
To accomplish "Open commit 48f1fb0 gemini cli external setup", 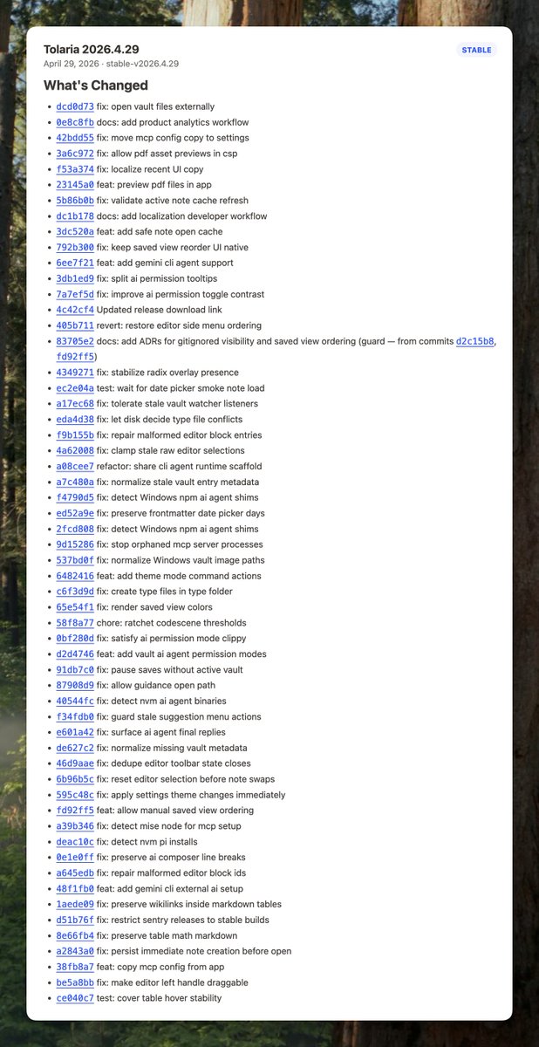I will (75, 889).
